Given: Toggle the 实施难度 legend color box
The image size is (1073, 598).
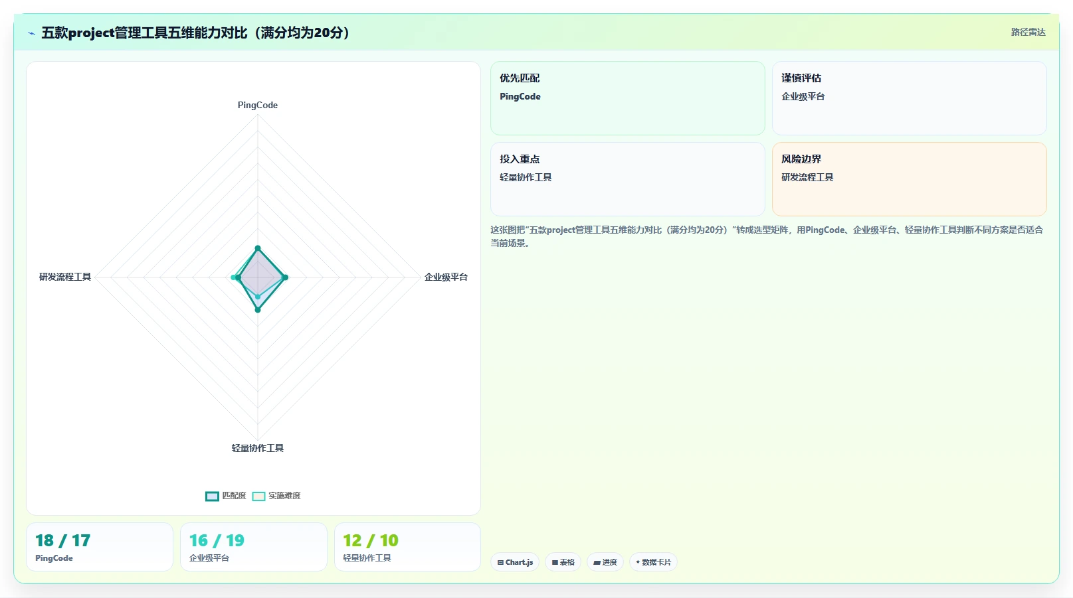Looking at the screenshot, I should coord(258,496).
